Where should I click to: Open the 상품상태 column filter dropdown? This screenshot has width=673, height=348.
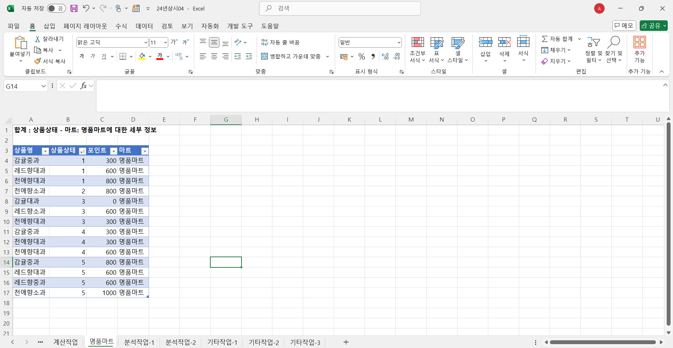(x=82, y=151)
